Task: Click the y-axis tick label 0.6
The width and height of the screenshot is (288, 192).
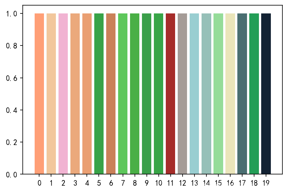Action: point(12,78)
